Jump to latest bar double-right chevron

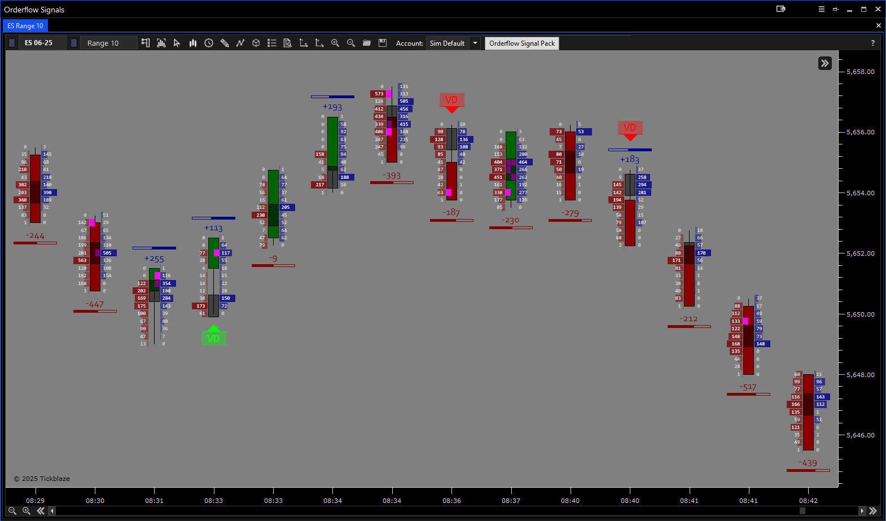(873, 511)
